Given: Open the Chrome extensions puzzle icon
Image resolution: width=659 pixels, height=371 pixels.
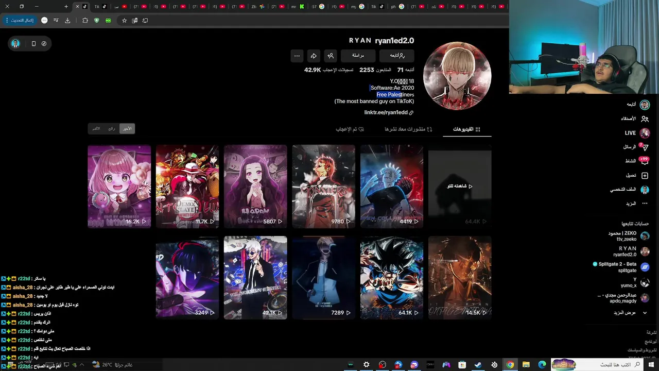Looking at the screenshot, I should pyautogui.click(x=85, y=20).
